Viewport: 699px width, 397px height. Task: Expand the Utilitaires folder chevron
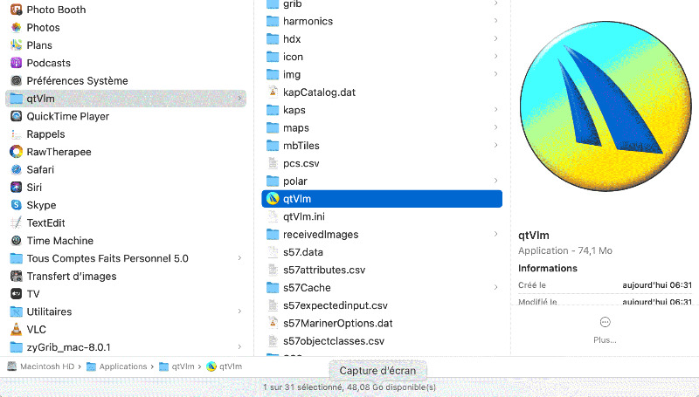coord(239,311)
